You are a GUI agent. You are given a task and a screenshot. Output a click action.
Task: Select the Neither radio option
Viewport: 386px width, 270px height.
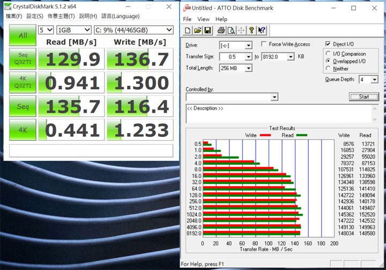[328, 69]
